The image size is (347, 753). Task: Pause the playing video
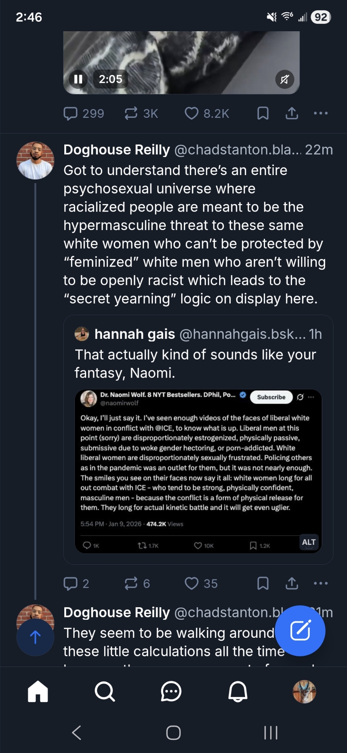click(x=78, y=79)
